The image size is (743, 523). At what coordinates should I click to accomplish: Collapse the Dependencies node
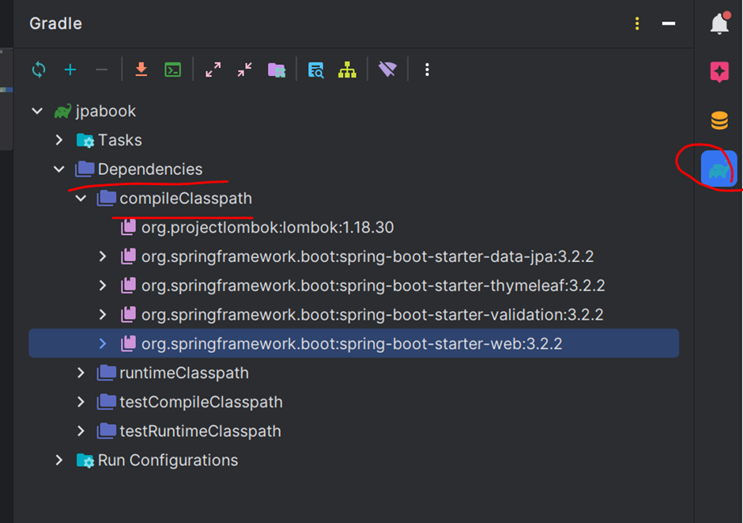point(58,169)
